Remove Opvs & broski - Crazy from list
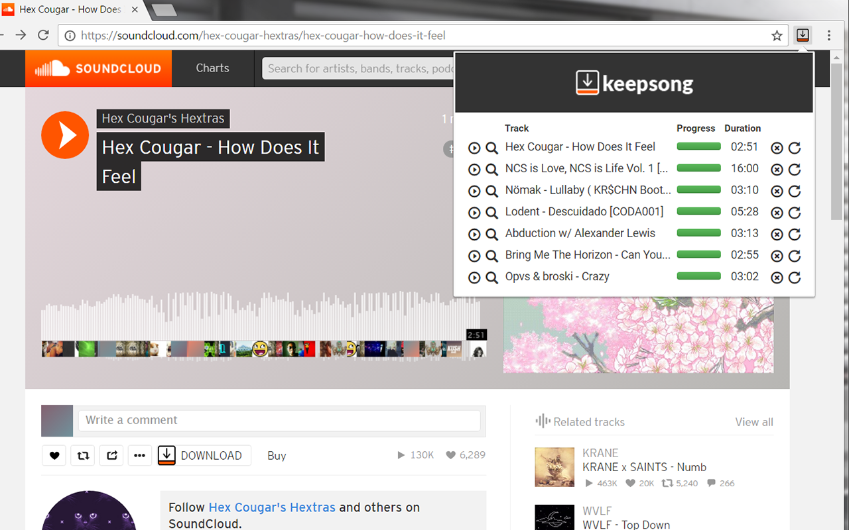 pos(777,278)
